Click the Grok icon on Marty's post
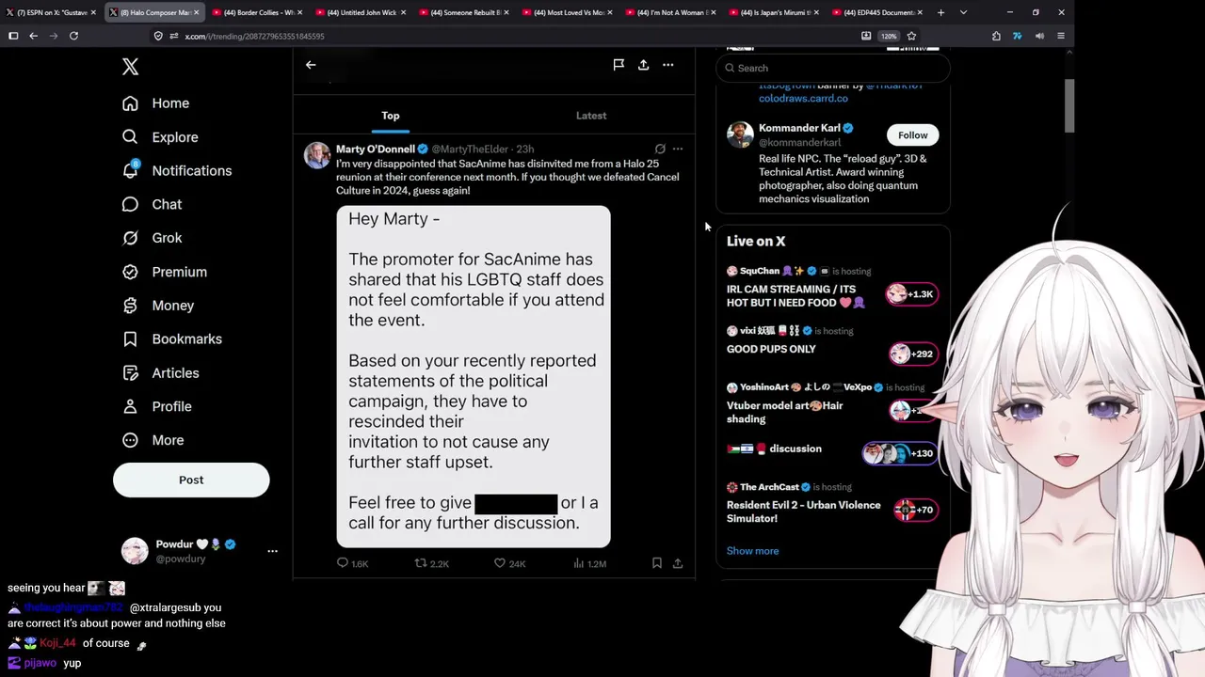The width and height of the screenshot is (1205, 677). (x=660, y=149)
